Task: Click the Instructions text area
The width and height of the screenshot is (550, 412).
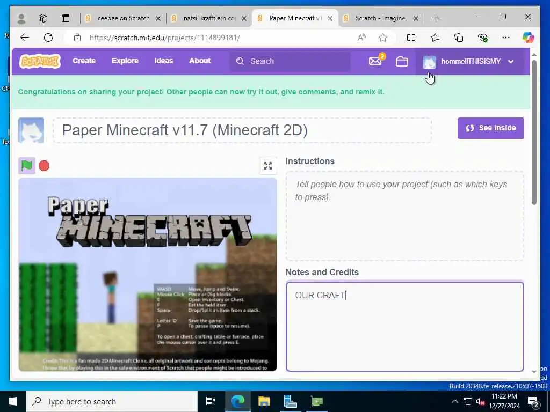Action: [405, 216]
